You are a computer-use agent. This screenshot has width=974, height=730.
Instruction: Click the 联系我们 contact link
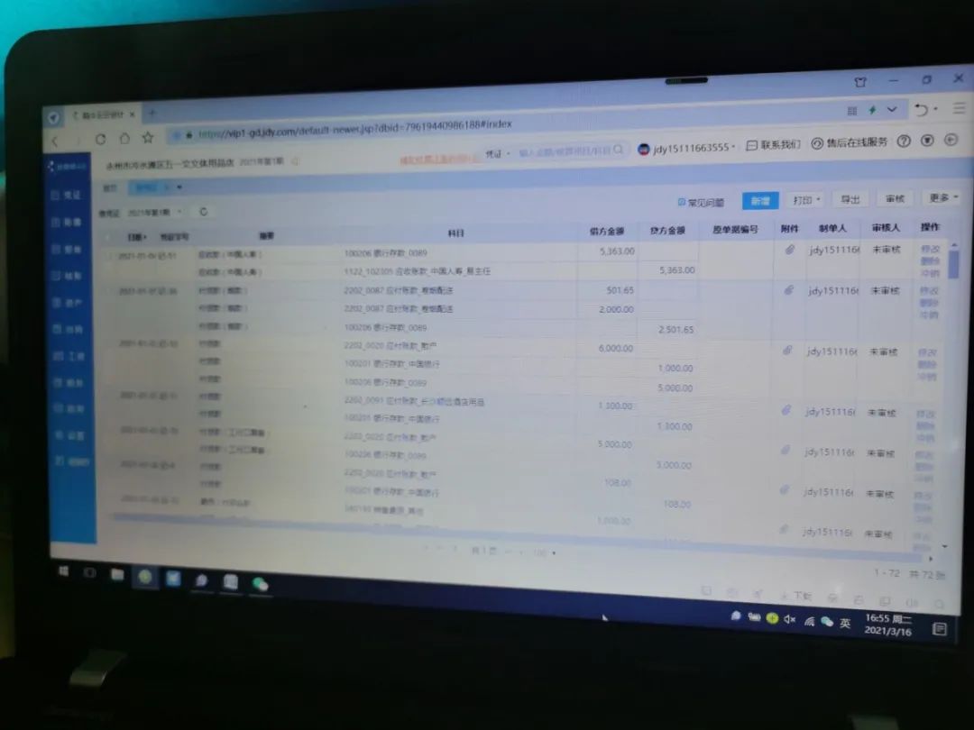click(774, 144)
